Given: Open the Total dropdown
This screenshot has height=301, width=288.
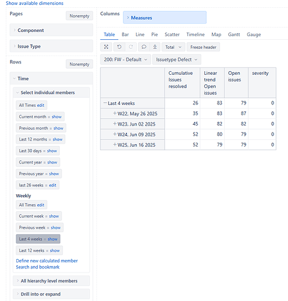Looking at the screenshot, I should point(174,47).
